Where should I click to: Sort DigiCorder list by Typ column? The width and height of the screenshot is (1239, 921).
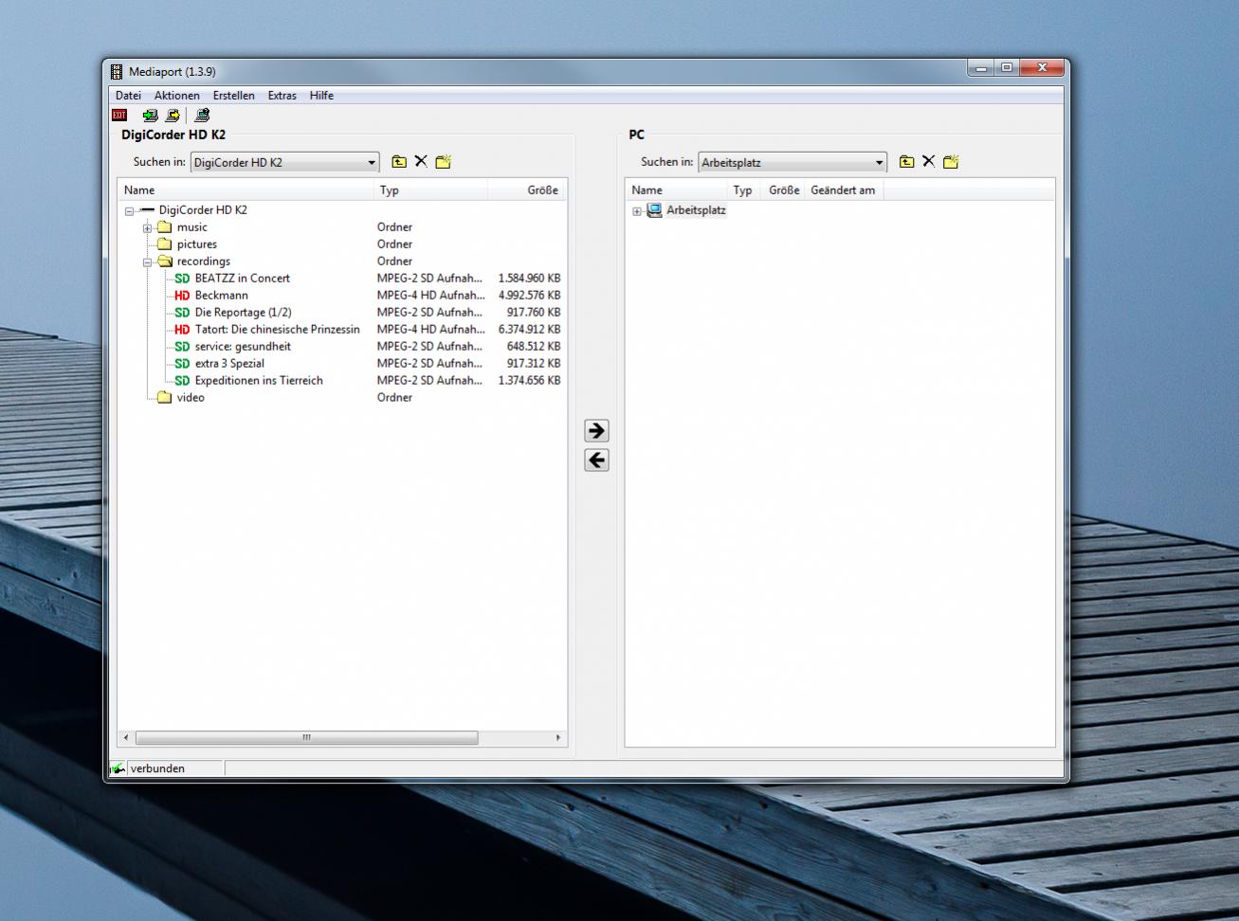coord(430,190)
